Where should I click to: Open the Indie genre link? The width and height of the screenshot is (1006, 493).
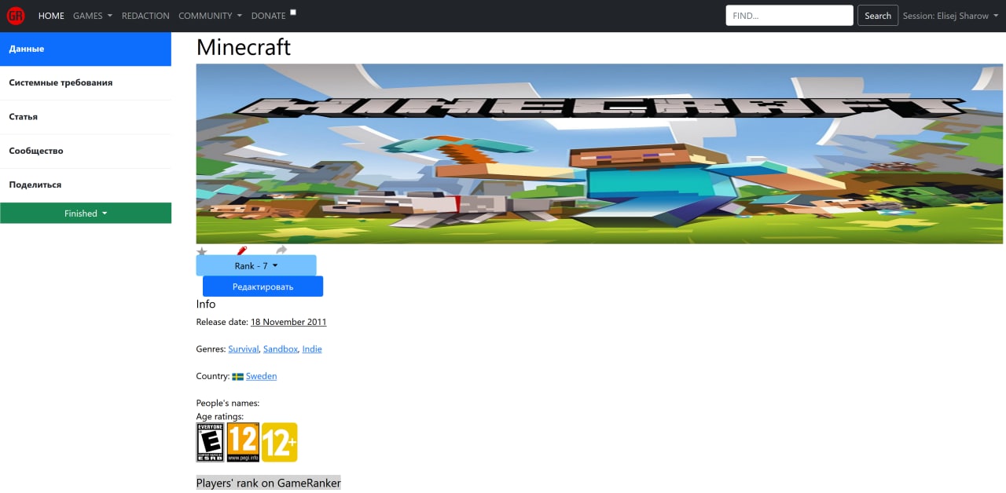click(312, 349)
